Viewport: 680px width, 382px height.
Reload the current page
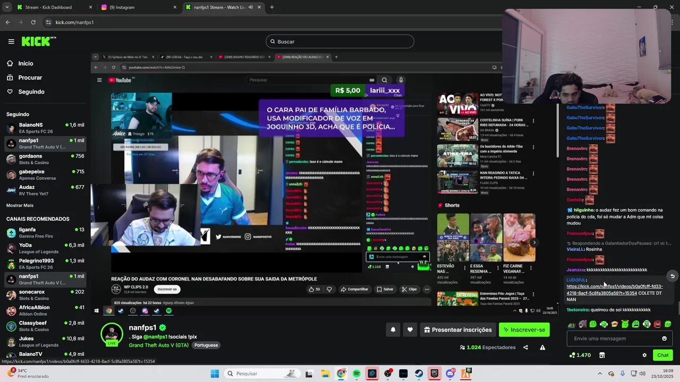coord(33,22)
